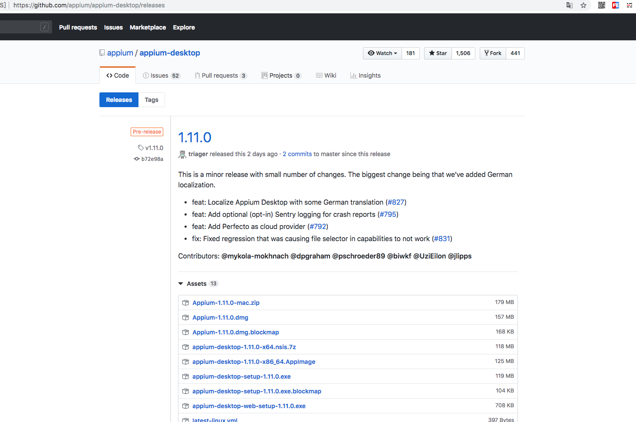636x422 pixels.
Task: Switch to the Tags view
Action: (152, 100)
